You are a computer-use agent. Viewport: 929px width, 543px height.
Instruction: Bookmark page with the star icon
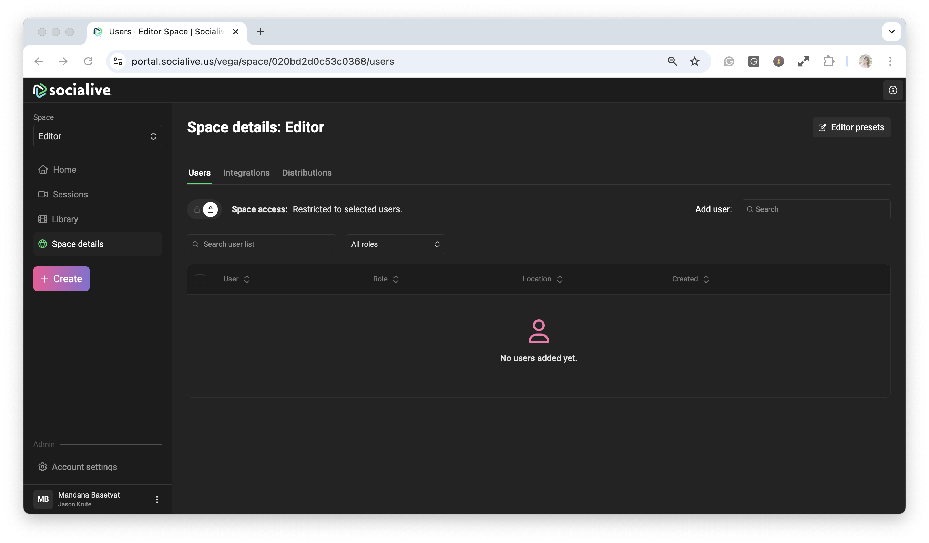(695, 61)
